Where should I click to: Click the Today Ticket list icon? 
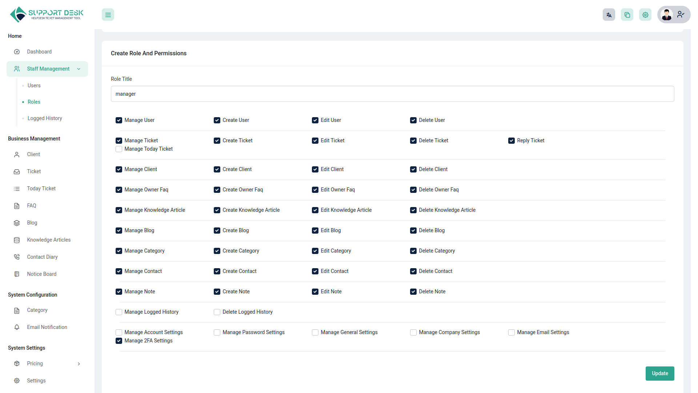(17, 188)
